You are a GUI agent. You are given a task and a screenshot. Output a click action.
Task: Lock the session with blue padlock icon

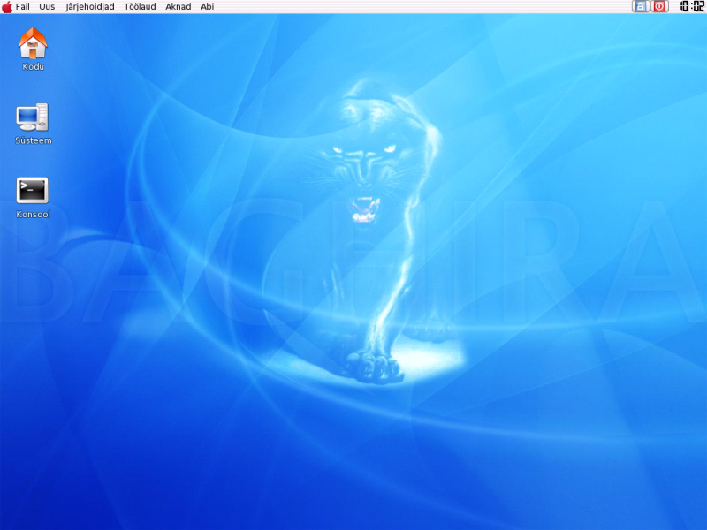pos(640,6)
